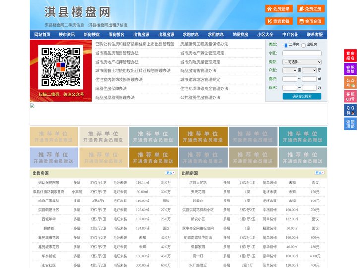Open the 求购信息 nav item
Image resolution: width=357 pixels, height=268 pixels.
click(x=191, y=35)
